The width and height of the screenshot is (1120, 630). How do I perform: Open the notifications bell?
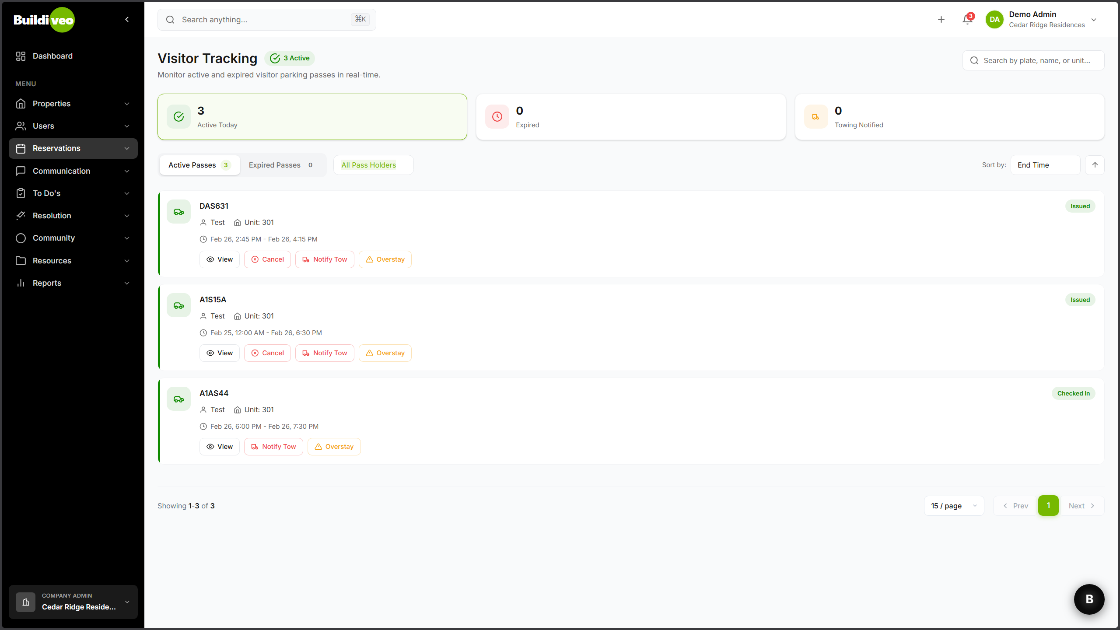click(x=967, y=20)
